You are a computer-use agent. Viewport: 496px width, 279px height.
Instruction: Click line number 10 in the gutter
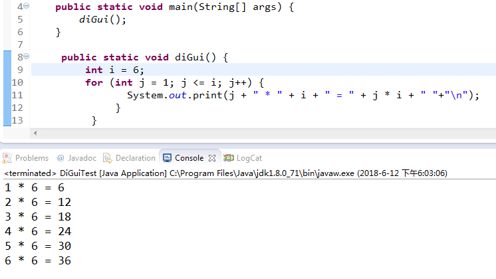[18, 82]
